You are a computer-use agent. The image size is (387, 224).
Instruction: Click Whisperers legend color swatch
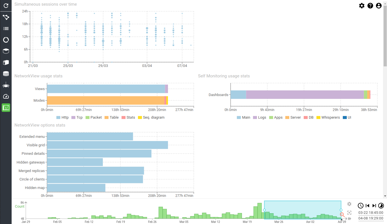point(318,118)
